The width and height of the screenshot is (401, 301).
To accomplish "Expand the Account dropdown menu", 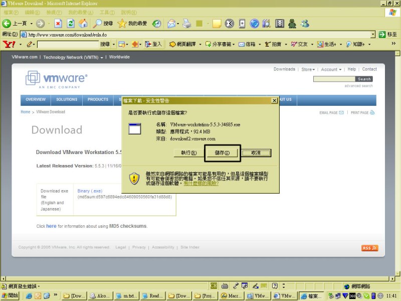I will click(x=331, y=69).
